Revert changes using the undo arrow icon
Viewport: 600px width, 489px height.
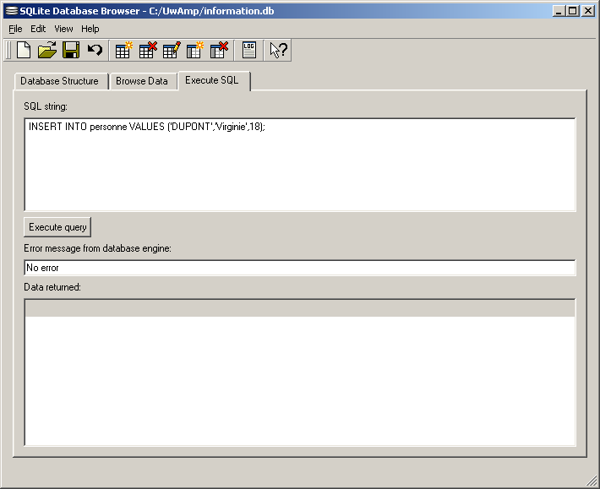point(95,51)
